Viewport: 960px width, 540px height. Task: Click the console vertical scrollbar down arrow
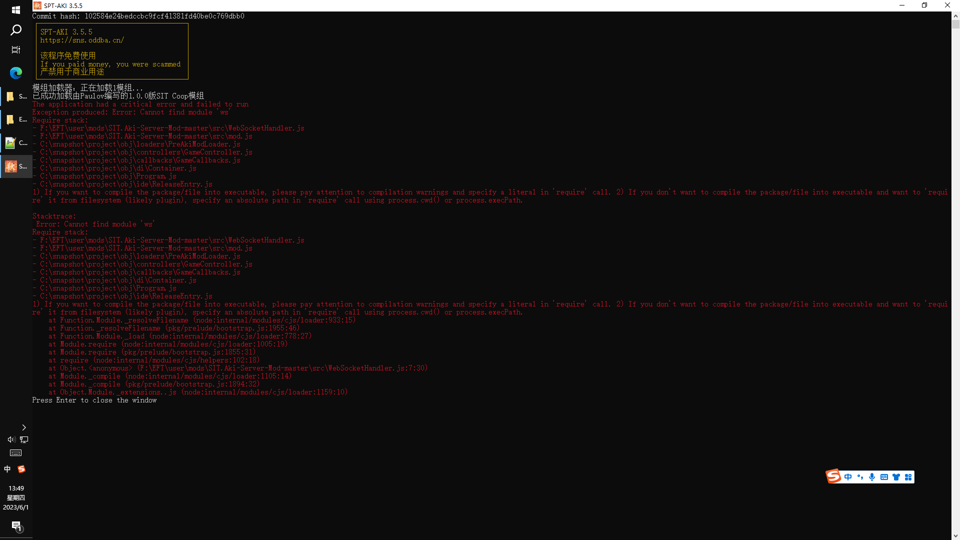pyautogui.click(x=955, y=536)
